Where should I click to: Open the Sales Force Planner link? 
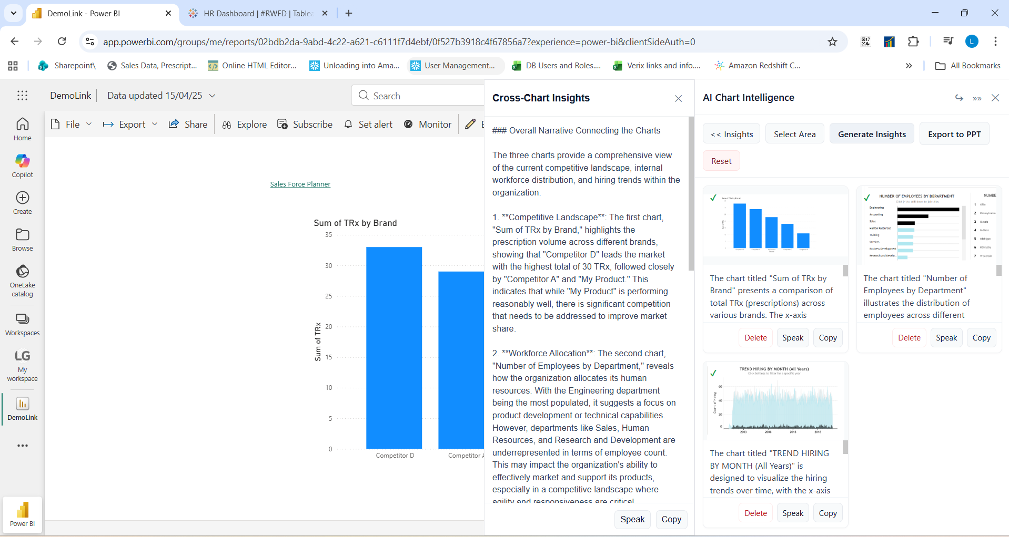pyautogui.click(x=300, y=184)
